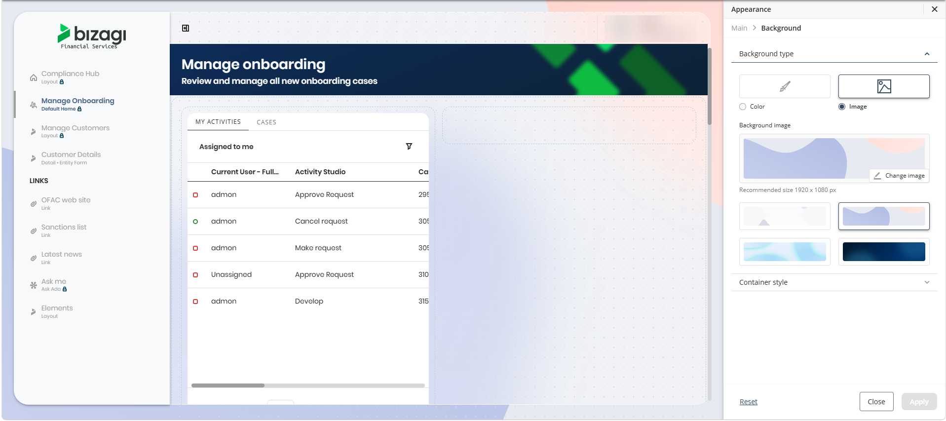Click the Customer Details play icon
The image size is (946, 421).
[x=34, y=158]
